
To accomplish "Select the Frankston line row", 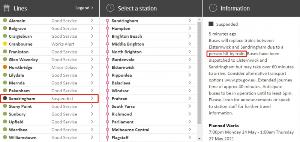I will pos(49,52).
